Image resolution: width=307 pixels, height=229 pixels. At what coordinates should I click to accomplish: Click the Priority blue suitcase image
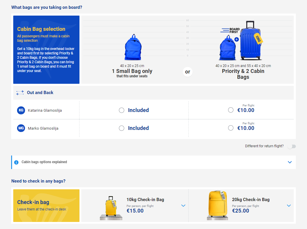click(x=250, y=41)
